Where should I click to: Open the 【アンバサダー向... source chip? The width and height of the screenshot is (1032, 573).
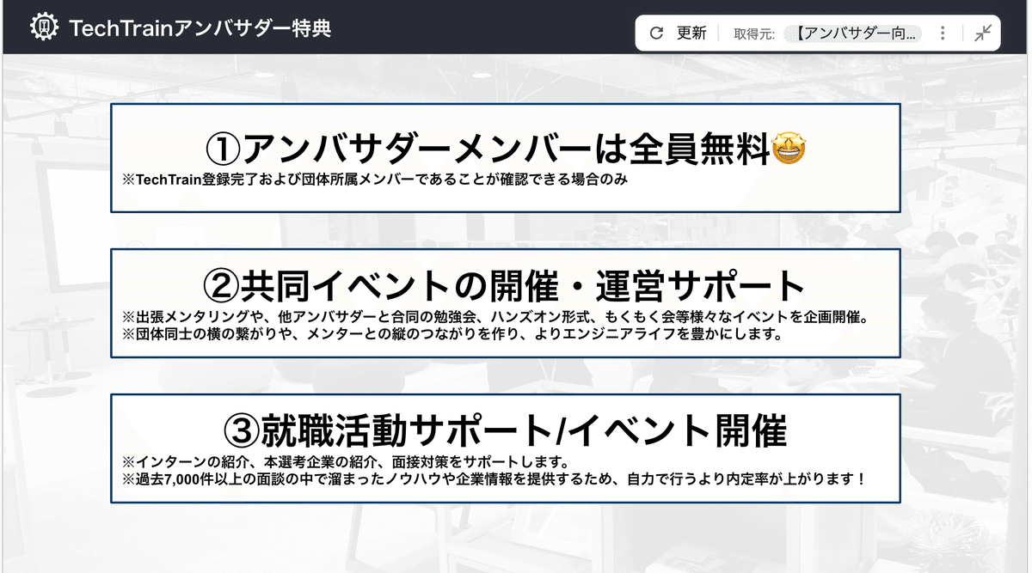tap(853, 33)
